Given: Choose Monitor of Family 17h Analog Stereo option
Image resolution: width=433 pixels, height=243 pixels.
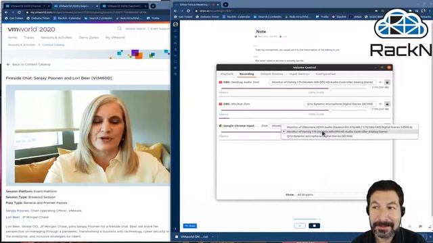Looking at the screenshot, I should coord(349,132).
